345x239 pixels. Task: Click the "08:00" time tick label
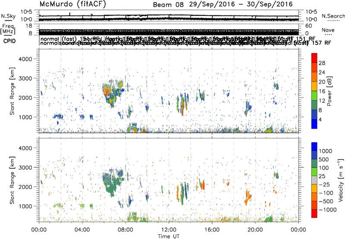[125, 230]
